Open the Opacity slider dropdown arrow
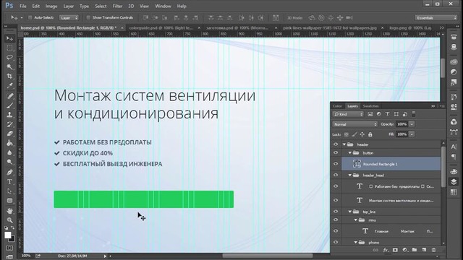The image size is (463, 260). (x=412, y=124)
